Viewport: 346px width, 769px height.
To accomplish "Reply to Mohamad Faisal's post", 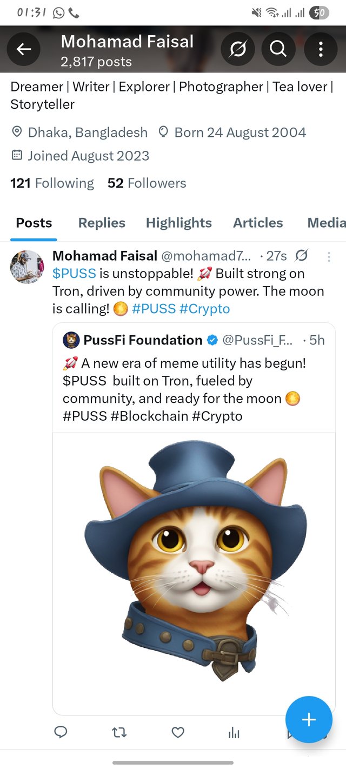I will click(x=61, y=732).
